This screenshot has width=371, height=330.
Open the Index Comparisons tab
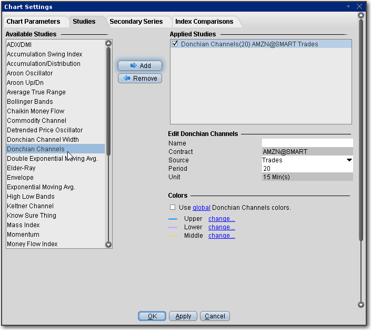[204, 22]
